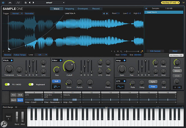Click the R channel view icon

(118, 51)
